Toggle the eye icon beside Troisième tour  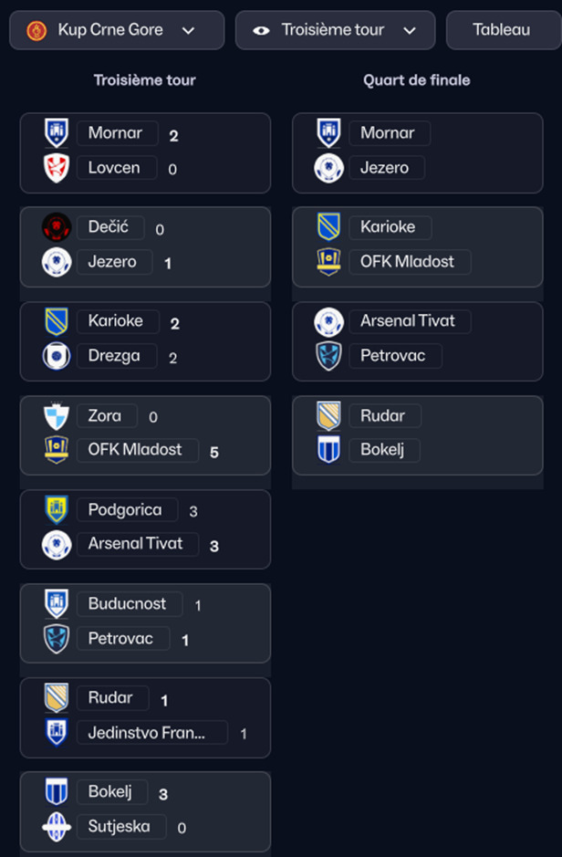tap(261, 31)
